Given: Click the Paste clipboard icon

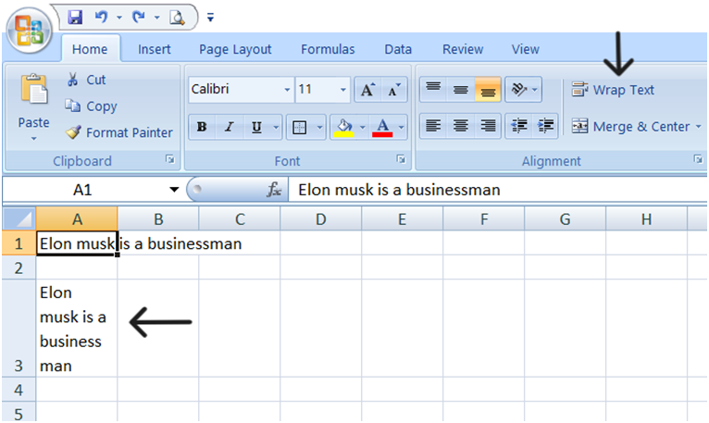Looking at the screenshot, I should click(34, 90).
